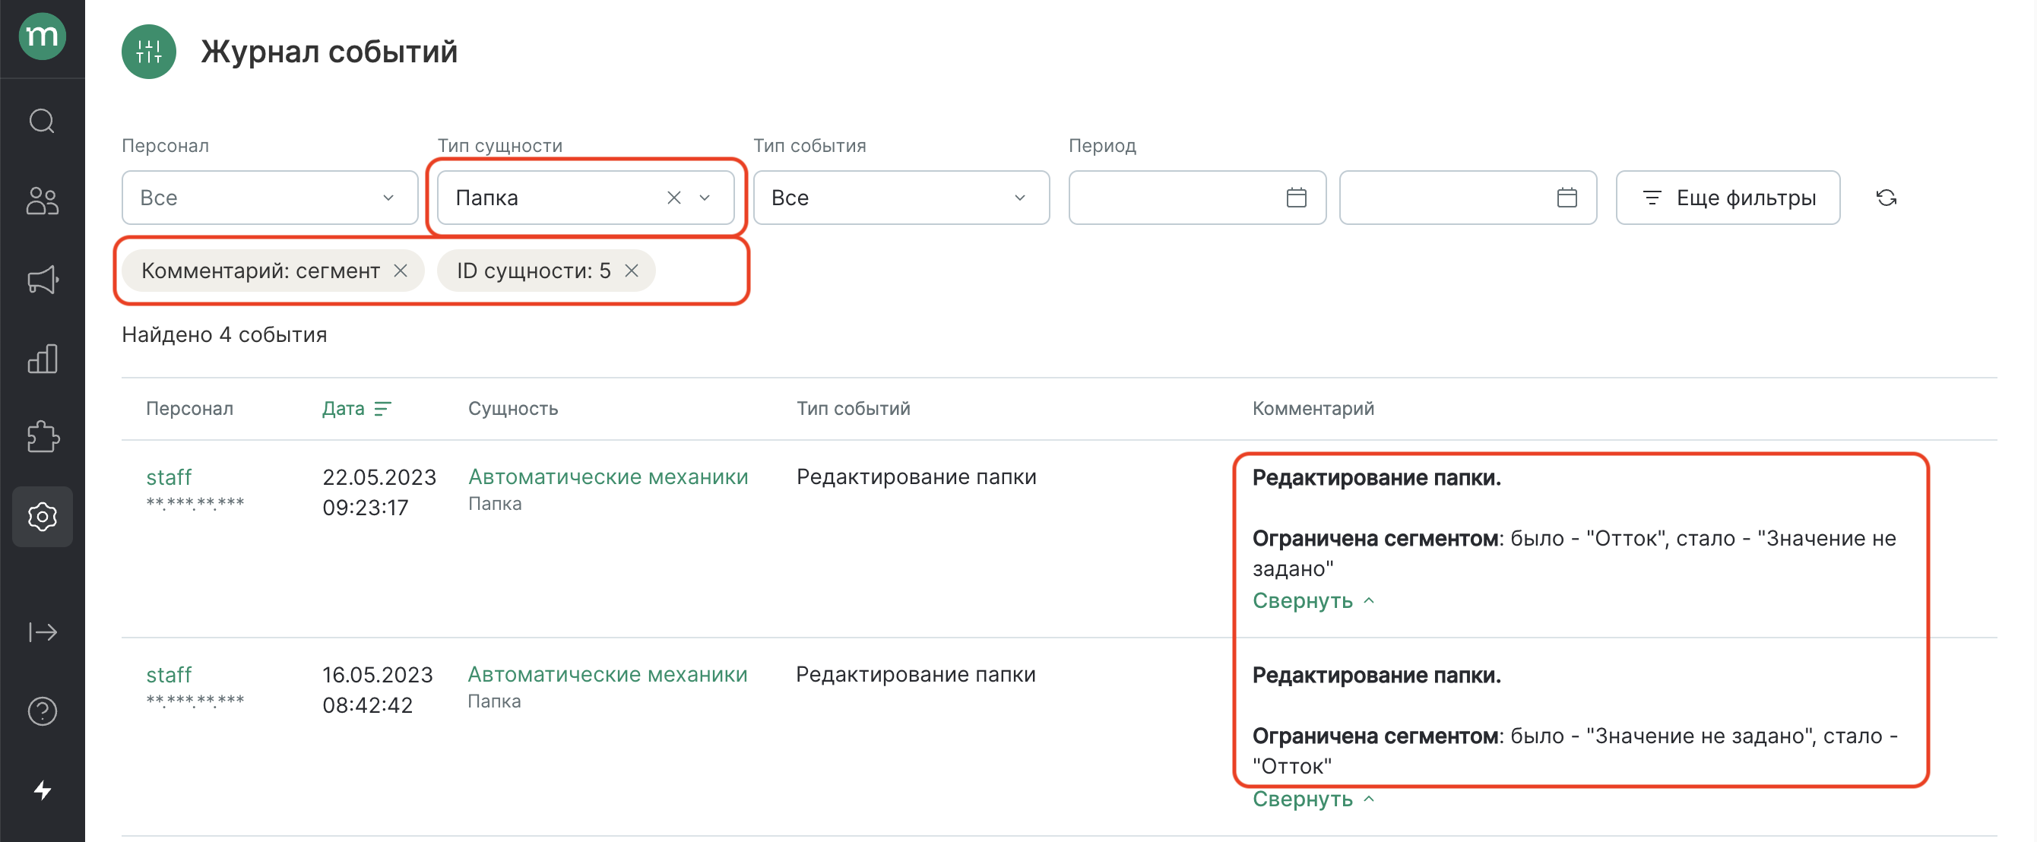Image resolution: width=2037 pixels, height=842 pixels.
Task: Open the Еще фильтры button
Action: [x=1728, y=198]
